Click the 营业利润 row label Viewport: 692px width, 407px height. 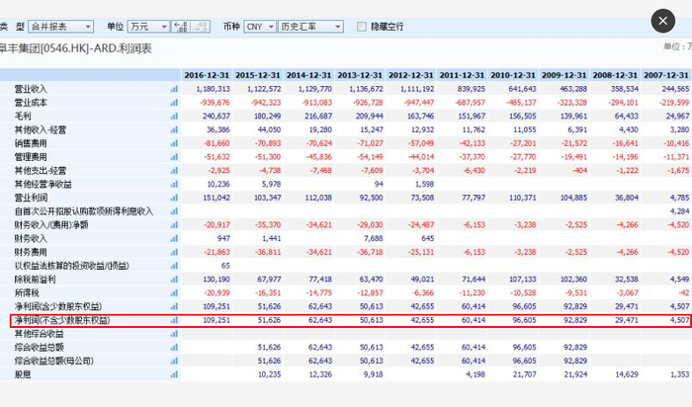coord(31,198)
